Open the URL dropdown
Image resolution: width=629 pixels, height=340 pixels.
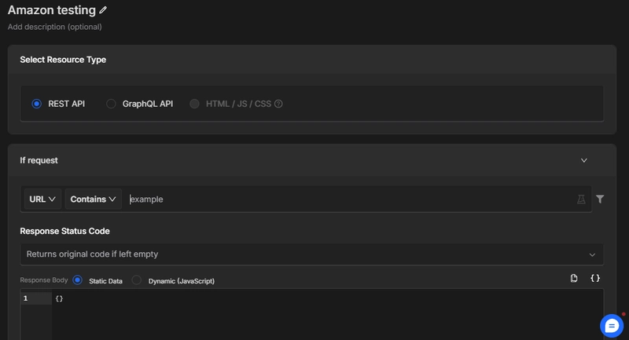(42, 199)
